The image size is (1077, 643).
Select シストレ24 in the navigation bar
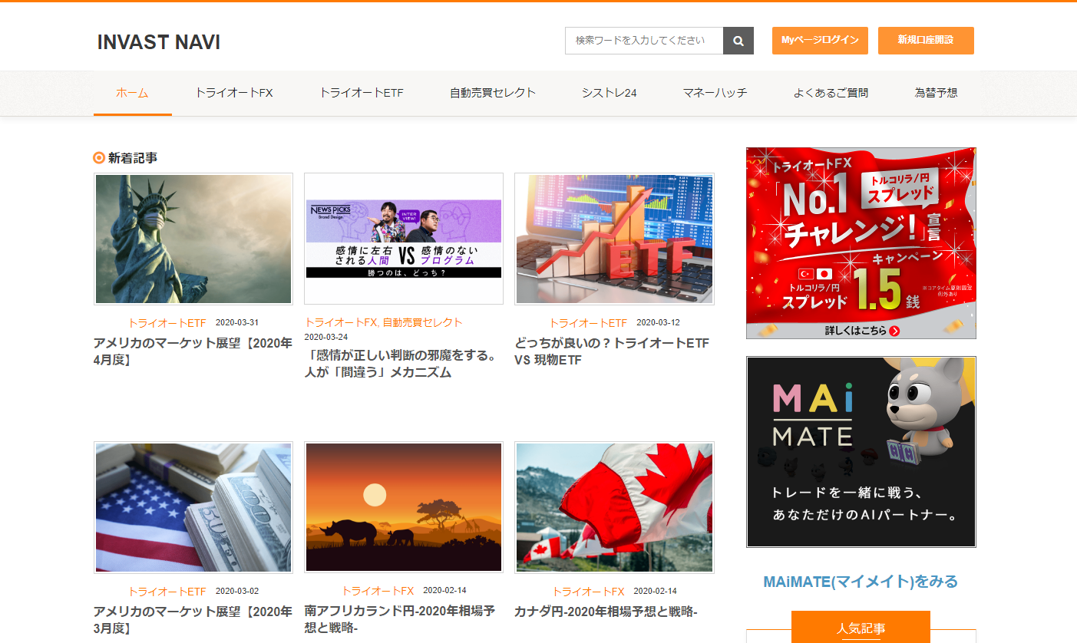[x=609, y=93]
